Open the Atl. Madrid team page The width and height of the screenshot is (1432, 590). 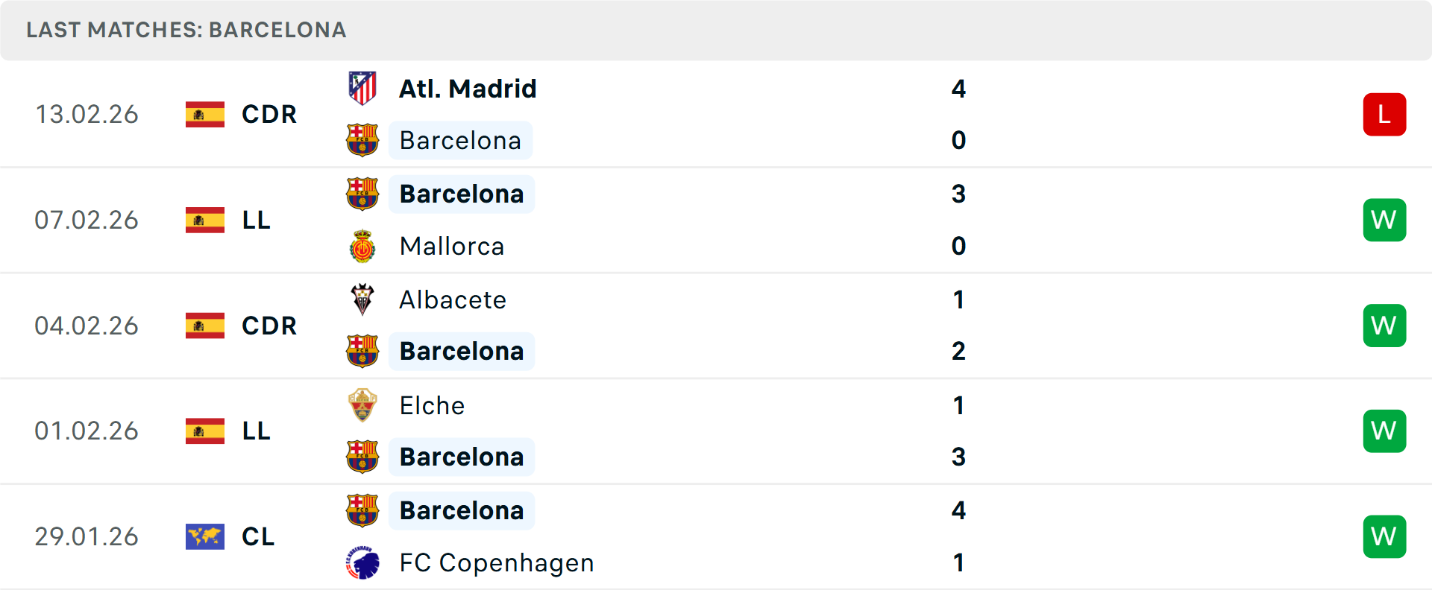click(467, 88)
